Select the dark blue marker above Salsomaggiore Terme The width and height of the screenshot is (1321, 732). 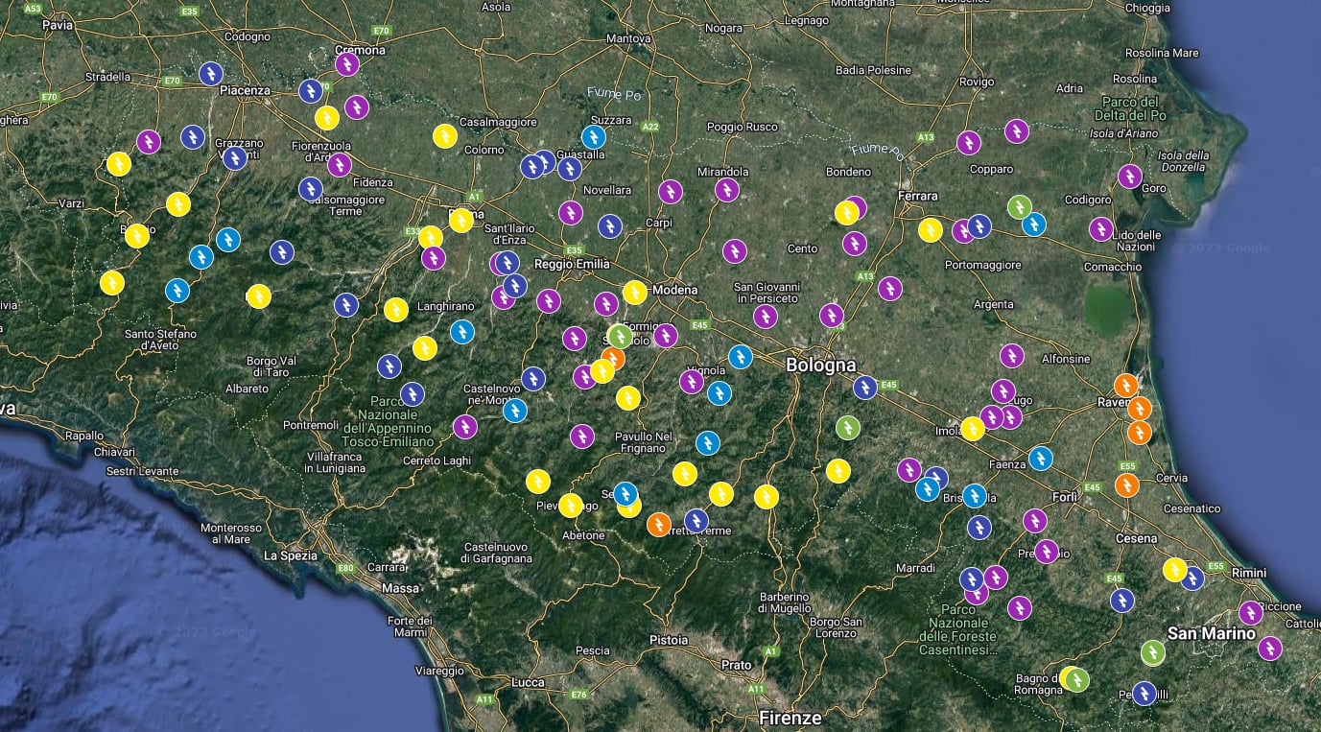[311, 189]
